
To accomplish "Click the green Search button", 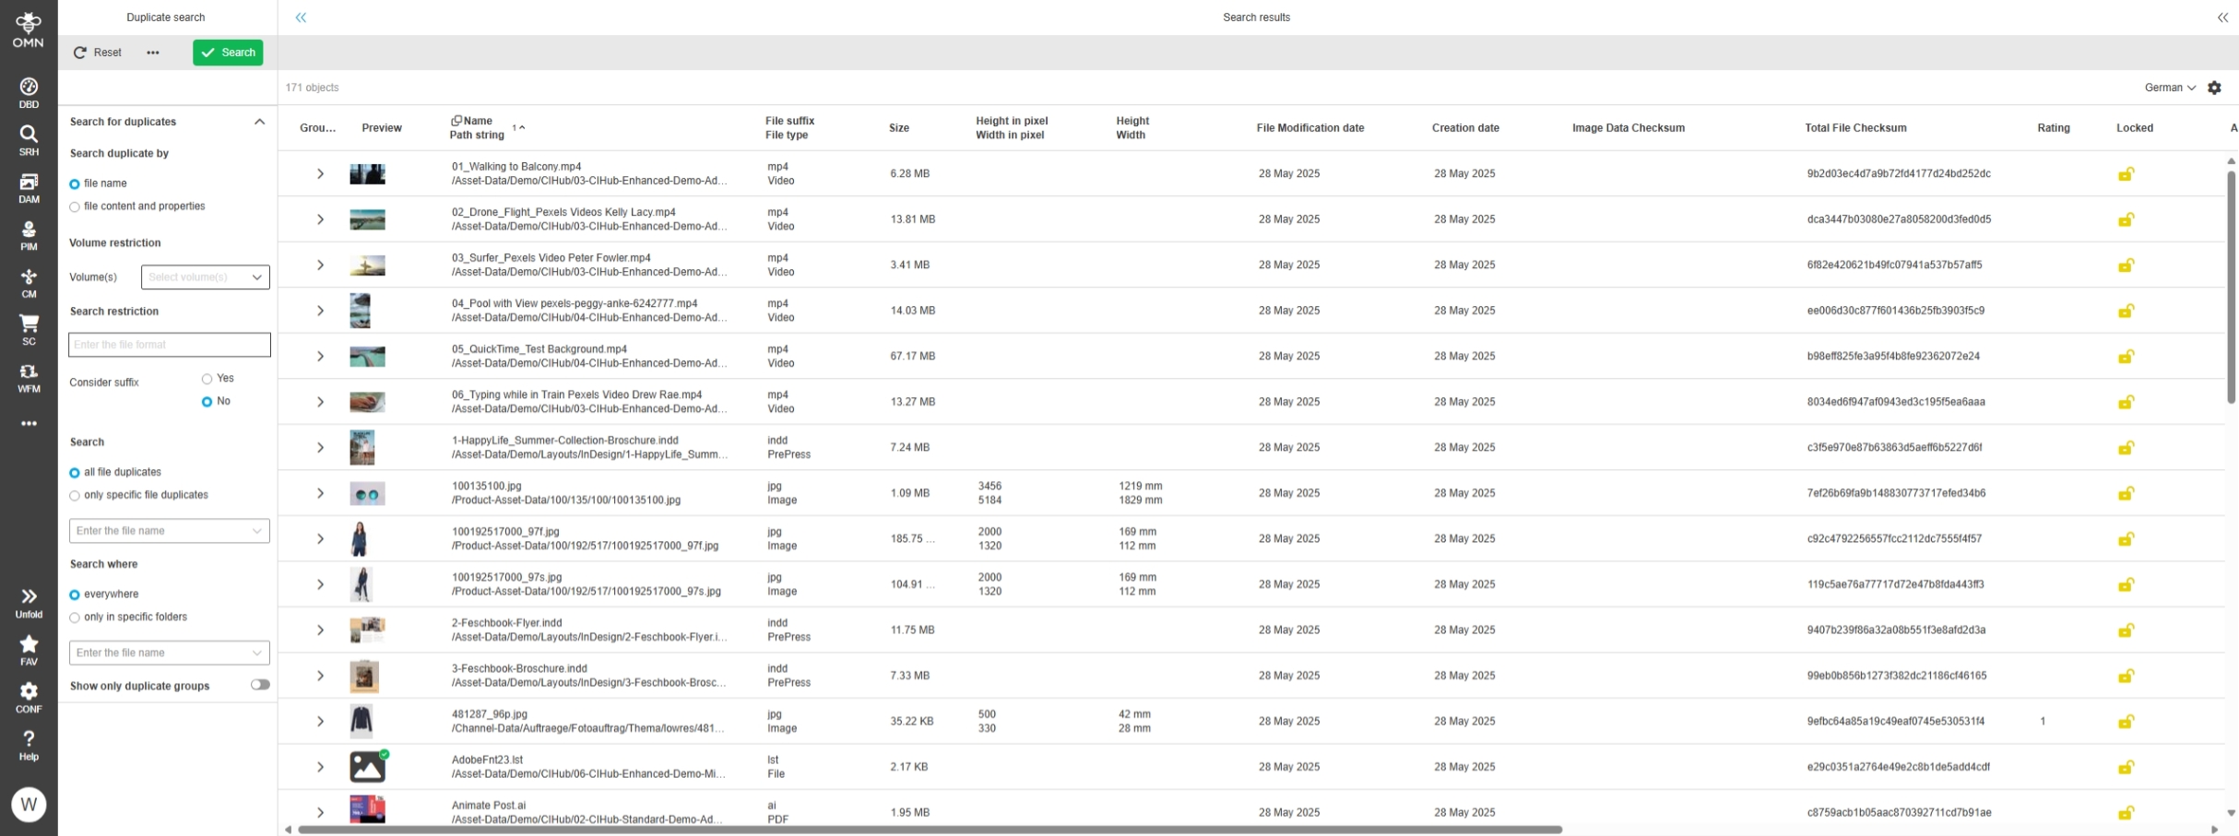I will 228,53.
